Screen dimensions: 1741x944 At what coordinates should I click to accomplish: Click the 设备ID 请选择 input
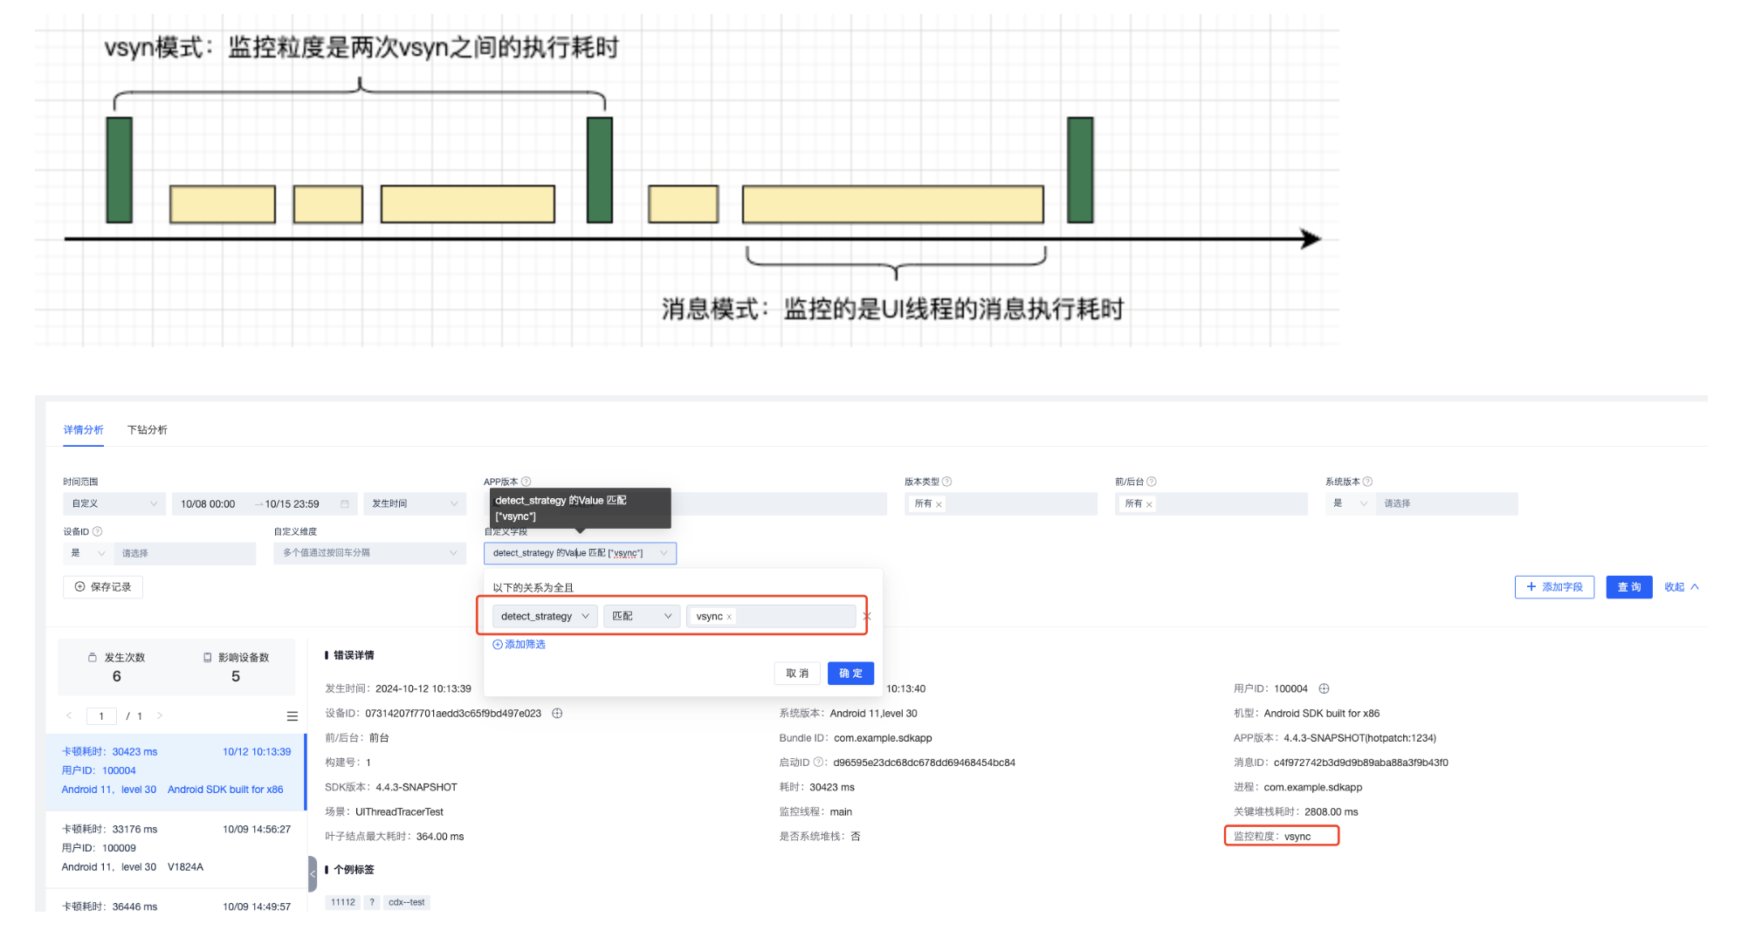(184, 553)
